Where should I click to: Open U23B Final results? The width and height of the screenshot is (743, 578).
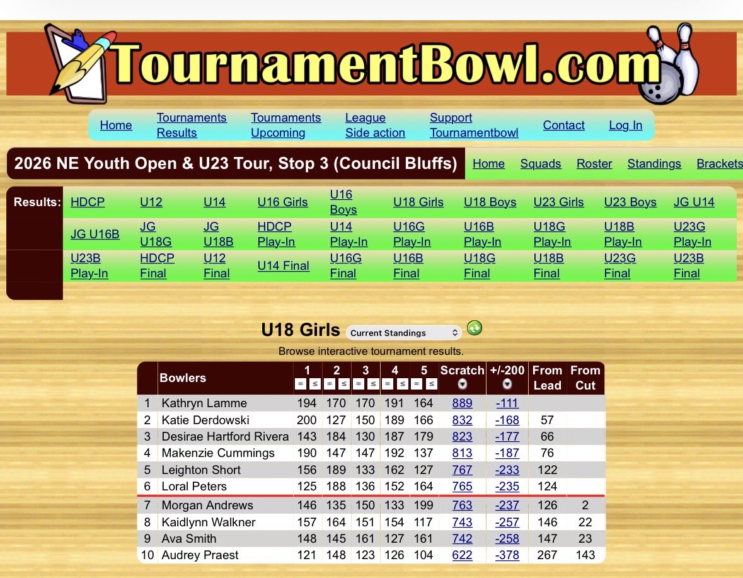click(x=689, y=266)
